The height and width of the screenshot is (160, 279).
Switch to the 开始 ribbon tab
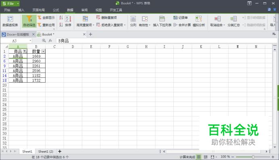point(7,10)
